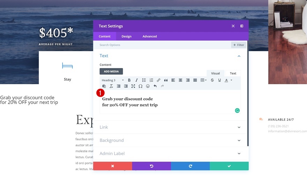The image size is (307, 175).
Task: Click the settings panel scrollbar
Action: pyautogui.click(x=248, y=93)
